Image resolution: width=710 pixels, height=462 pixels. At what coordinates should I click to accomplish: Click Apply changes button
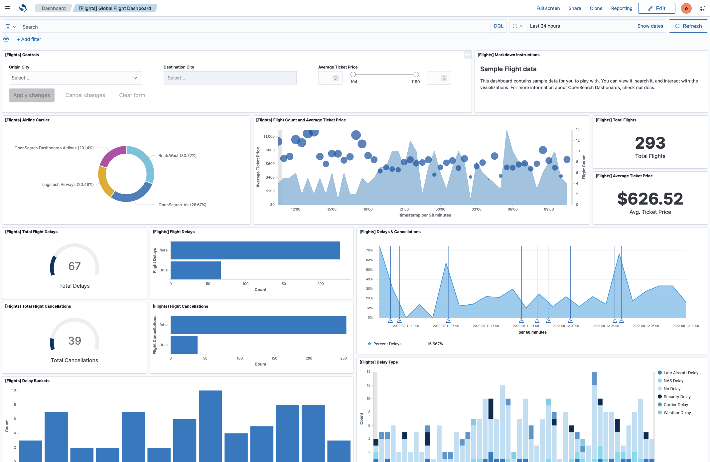(32, 95)
